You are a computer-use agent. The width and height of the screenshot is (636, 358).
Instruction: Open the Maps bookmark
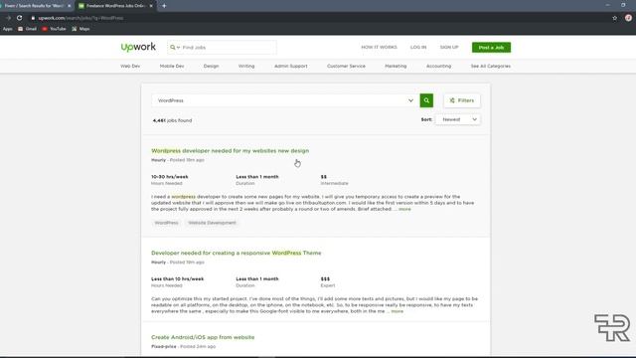80,29
